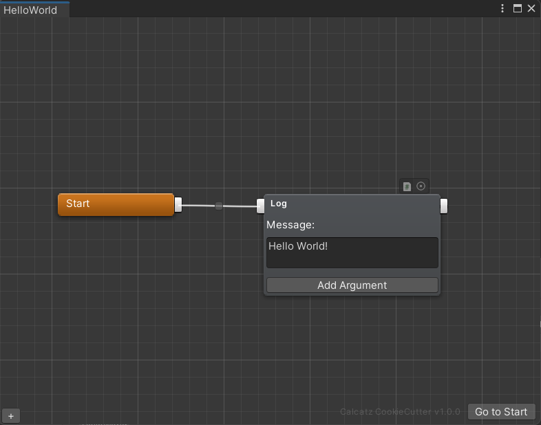The image size is (541, 425).
Task: Switch to the HelloWorld tab
Action: click(31, 10)
